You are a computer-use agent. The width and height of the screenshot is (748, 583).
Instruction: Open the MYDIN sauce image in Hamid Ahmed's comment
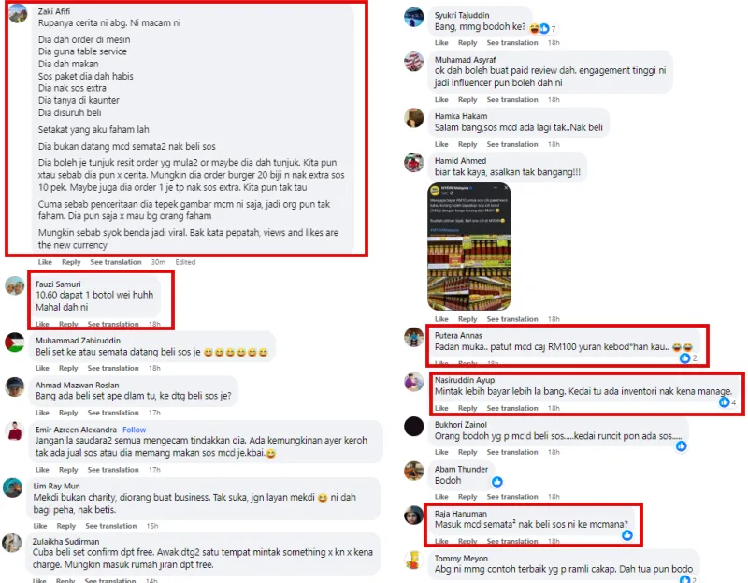(469, 246)
